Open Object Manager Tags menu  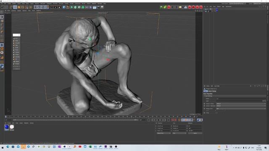pos(223,7)
